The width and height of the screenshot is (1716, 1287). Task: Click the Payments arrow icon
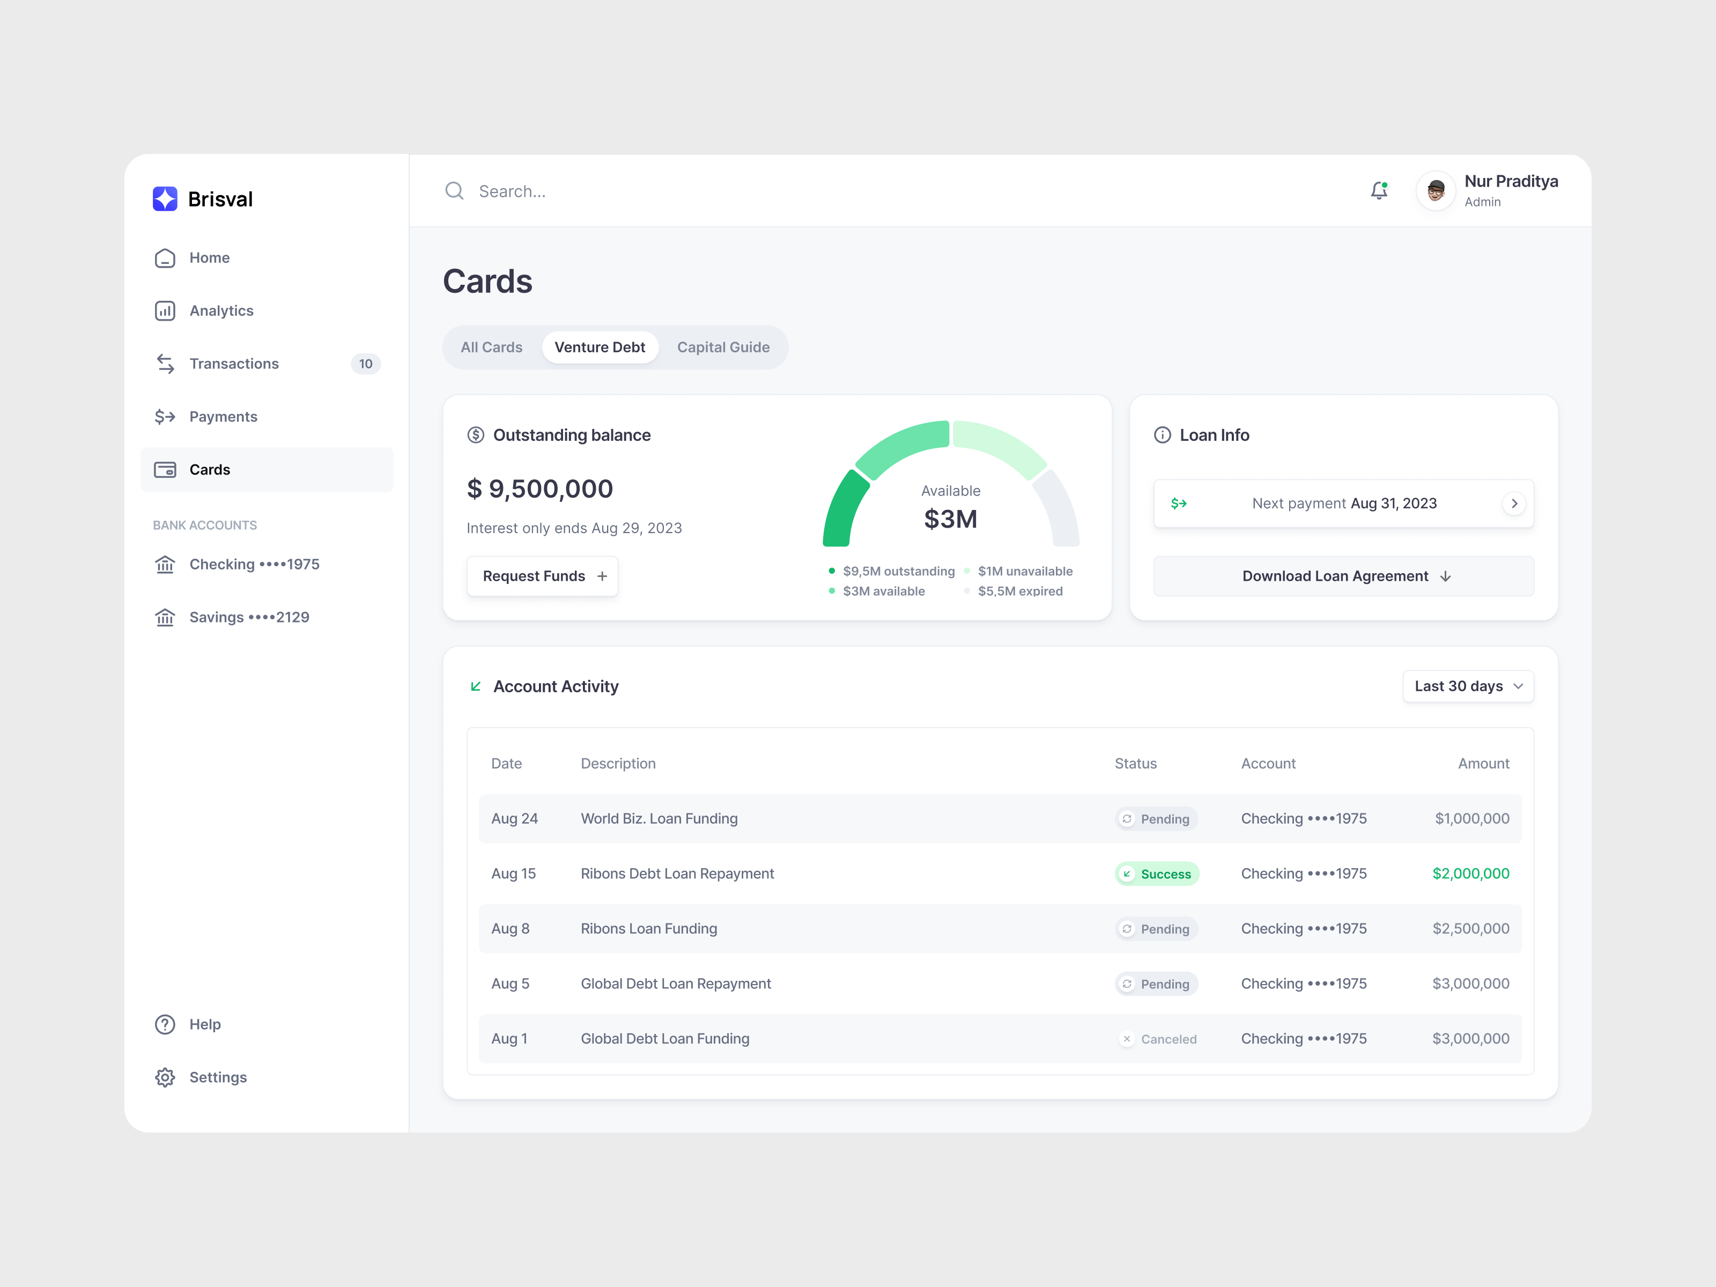[x=165, y=417]
